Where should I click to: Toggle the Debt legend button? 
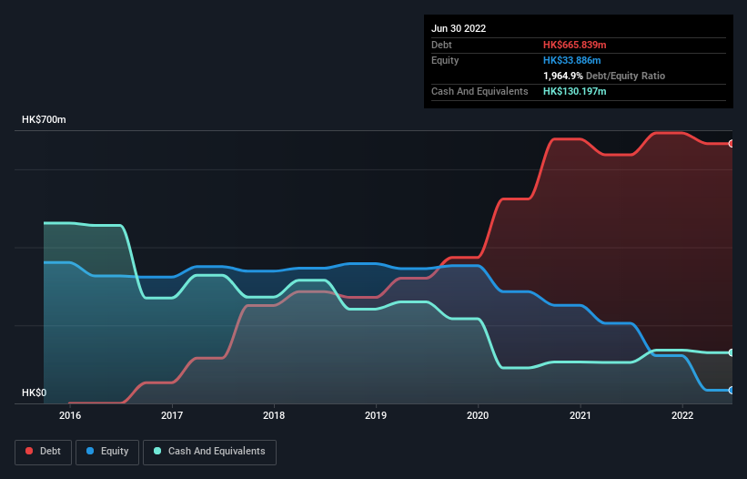pos(44,452)
